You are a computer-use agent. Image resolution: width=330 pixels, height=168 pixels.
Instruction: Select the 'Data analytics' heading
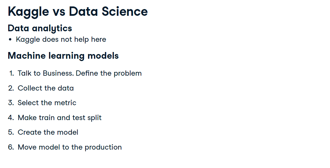pyautogui.click(x=40, y=28)
